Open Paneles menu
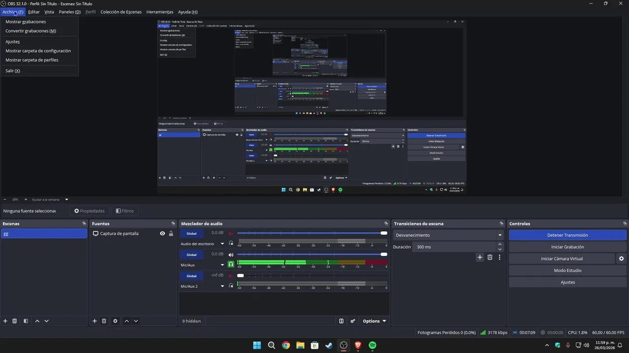The width and height of the screenshot is (629, 353). coord(70,12)
